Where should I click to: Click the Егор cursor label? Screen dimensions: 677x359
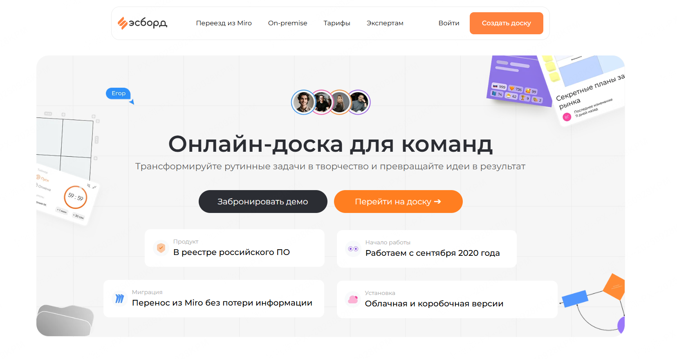(x=119, y=93)
